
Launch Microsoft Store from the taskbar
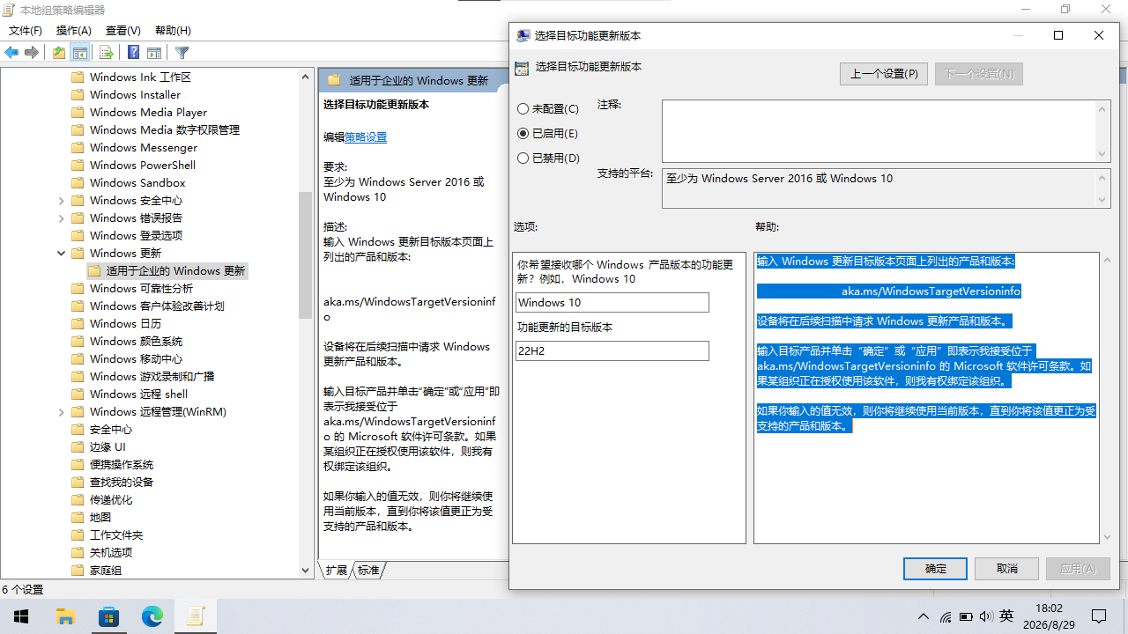tap(108, 616)
